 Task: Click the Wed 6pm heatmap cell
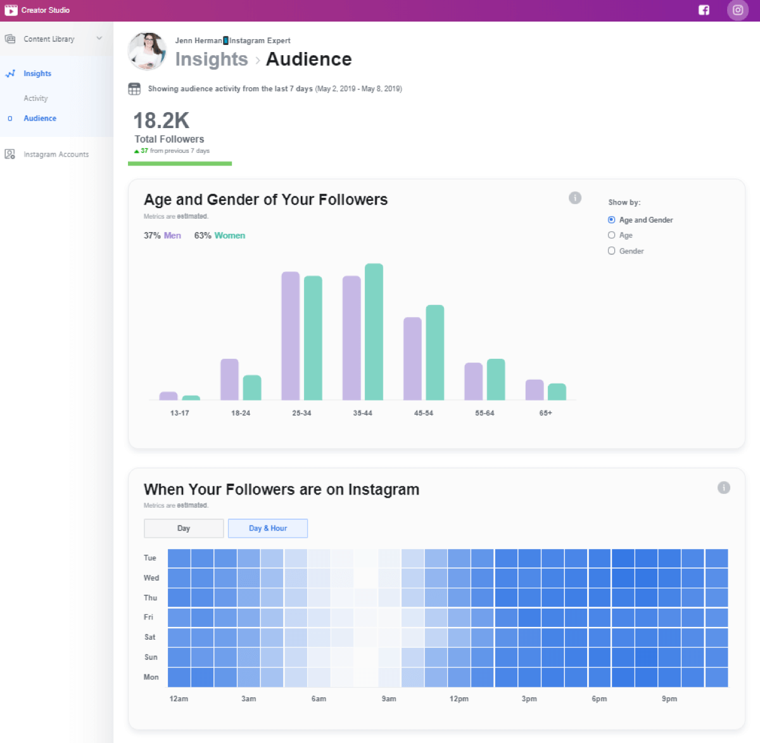point(600,578)
